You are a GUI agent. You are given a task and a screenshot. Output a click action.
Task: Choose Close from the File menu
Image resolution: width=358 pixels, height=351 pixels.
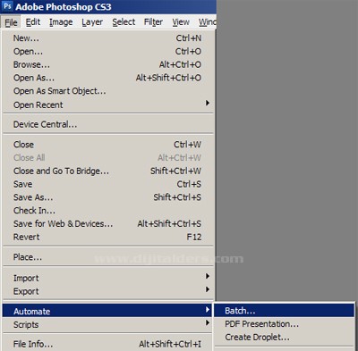coord(107,145)
